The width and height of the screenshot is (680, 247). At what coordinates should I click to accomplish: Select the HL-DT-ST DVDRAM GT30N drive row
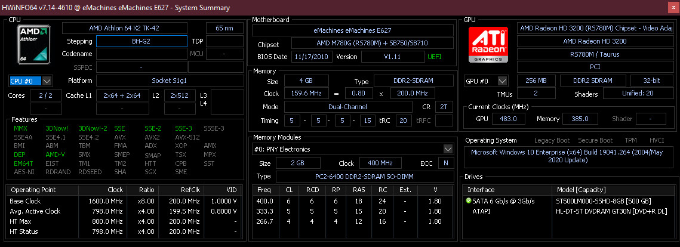click(567, 211)
